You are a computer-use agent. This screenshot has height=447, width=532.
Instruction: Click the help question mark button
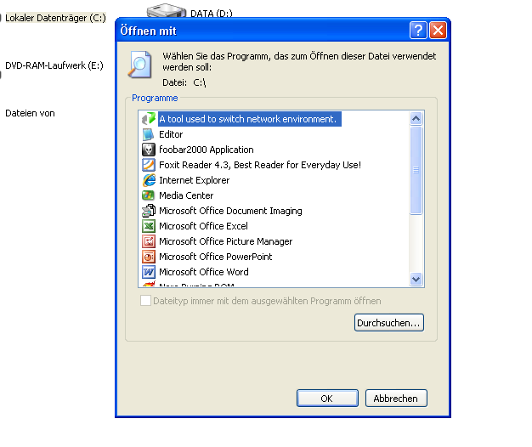coord(418,31)
